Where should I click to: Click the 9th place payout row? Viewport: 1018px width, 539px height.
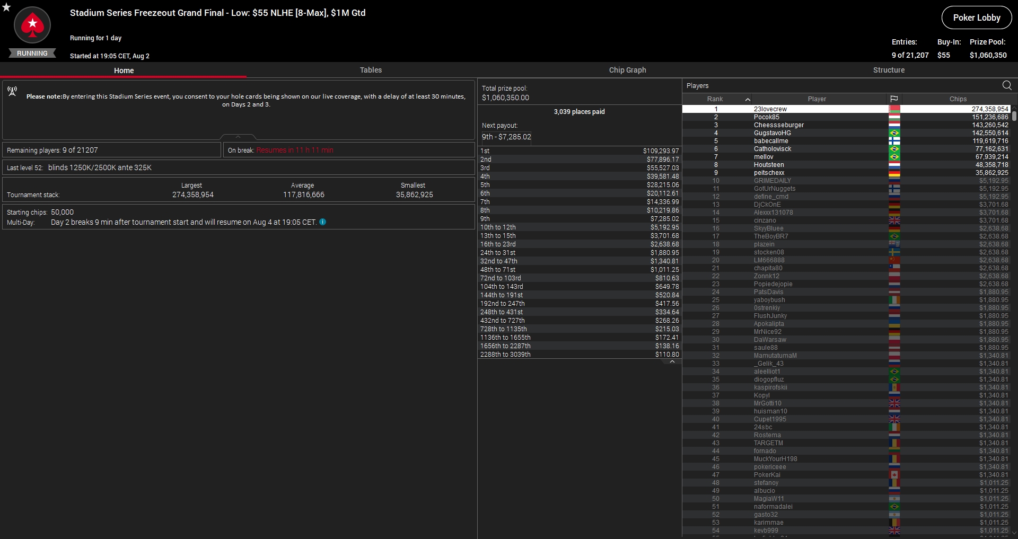point(580,219)
